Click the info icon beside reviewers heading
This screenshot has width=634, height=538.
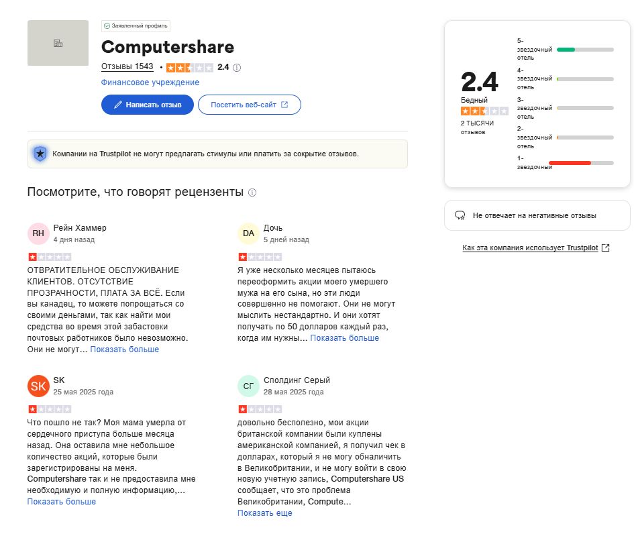click(x=252, y=193)
